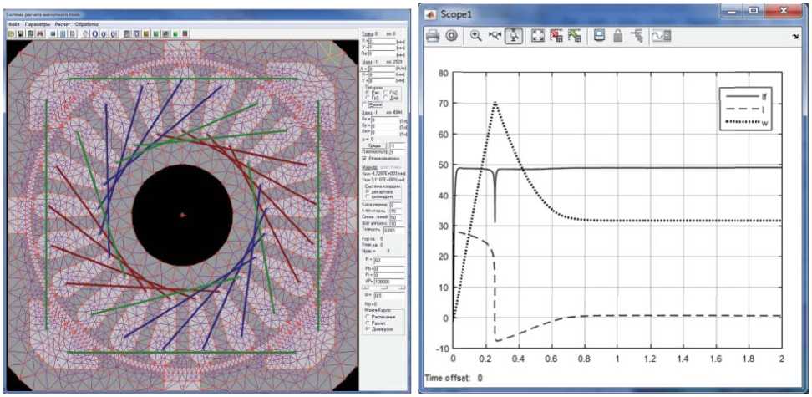Click the green grid icon beside Save
This screenshot has height=397, width=812.
31,33
